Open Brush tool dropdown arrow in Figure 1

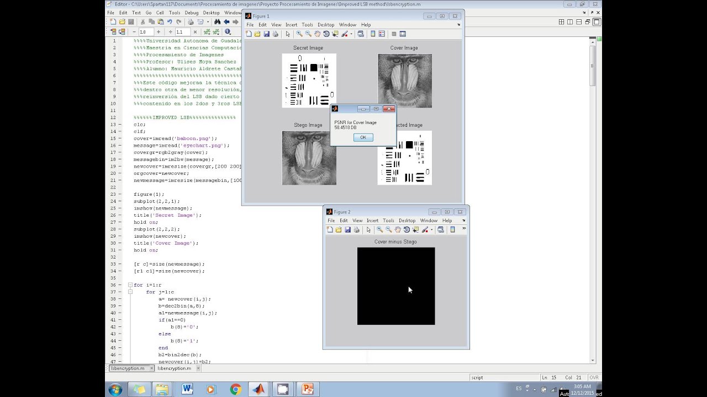click(x=351, y=34)
